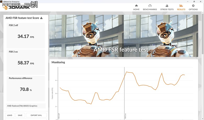The image size is (204, 120).
Task: Open the HOME tab
Action: tap(136, 7)
